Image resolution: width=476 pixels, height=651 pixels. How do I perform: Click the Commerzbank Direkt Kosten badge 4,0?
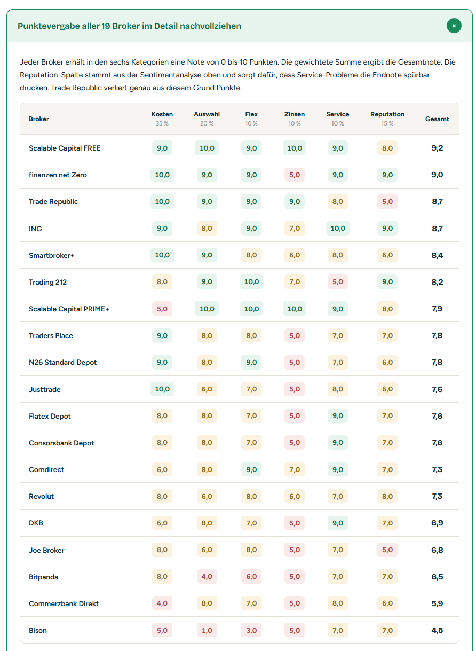click(x=162, y=603)
